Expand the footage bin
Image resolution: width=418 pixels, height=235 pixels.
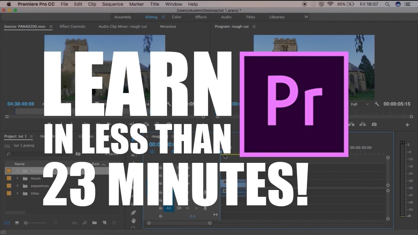tap(17, 171)
